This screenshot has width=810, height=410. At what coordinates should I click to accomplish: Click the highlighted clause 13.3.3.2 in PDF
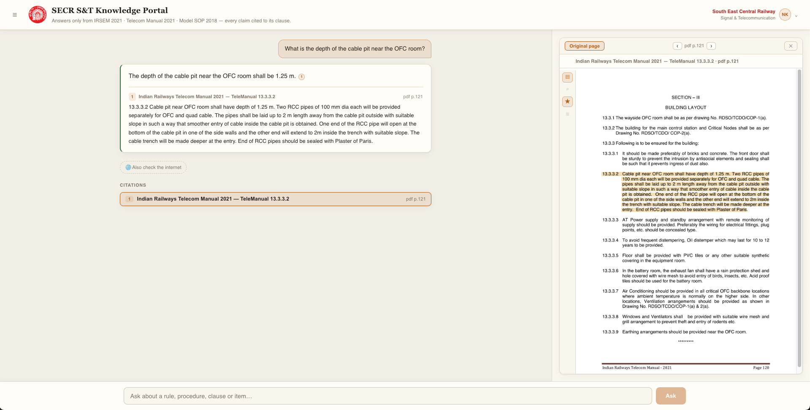click(x=685, y=192)
